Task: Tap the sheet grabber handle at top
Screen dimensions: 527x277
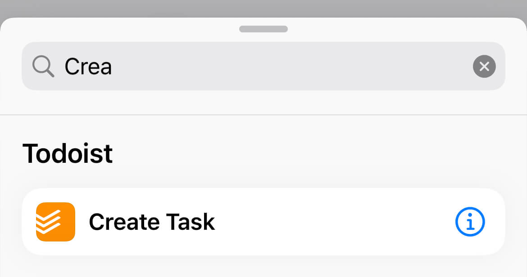Action: click(263, 29)
